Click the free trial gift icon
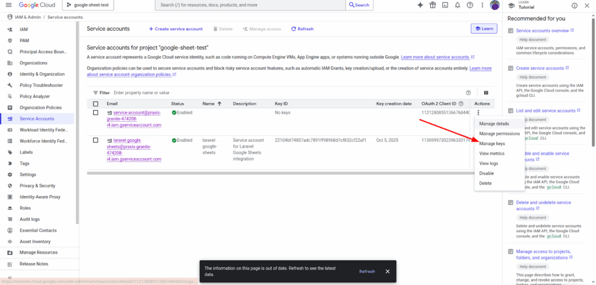Viewport: 596px width, 285px height. [432, 5]
